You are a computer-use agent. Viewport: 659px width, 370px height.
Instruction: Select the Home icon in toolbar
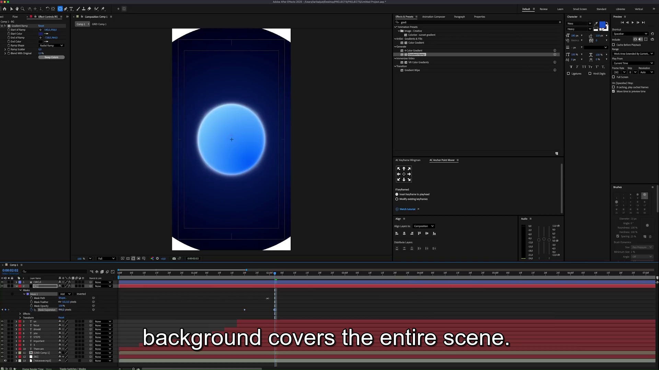coord(4,9)
